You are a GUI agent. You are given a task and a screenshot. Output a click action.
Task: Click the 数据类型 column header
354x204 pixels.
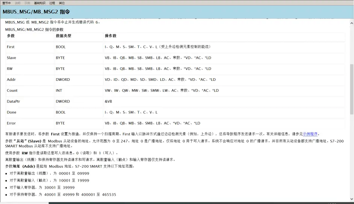click(x=64, y=36)
